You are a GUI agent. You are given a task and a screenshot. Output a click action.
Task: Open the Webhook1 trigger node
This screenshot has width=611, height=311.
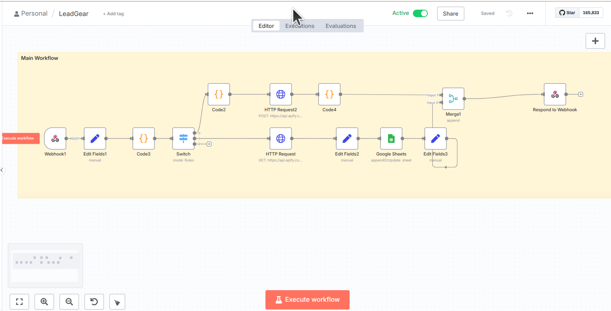pyautogui.click(x=55, y=138)
